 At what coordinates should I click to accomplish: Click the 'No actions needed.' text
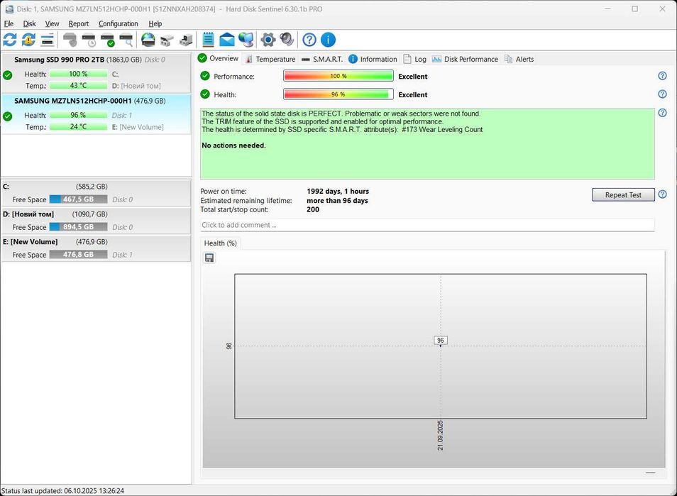[x=233, y=145]
